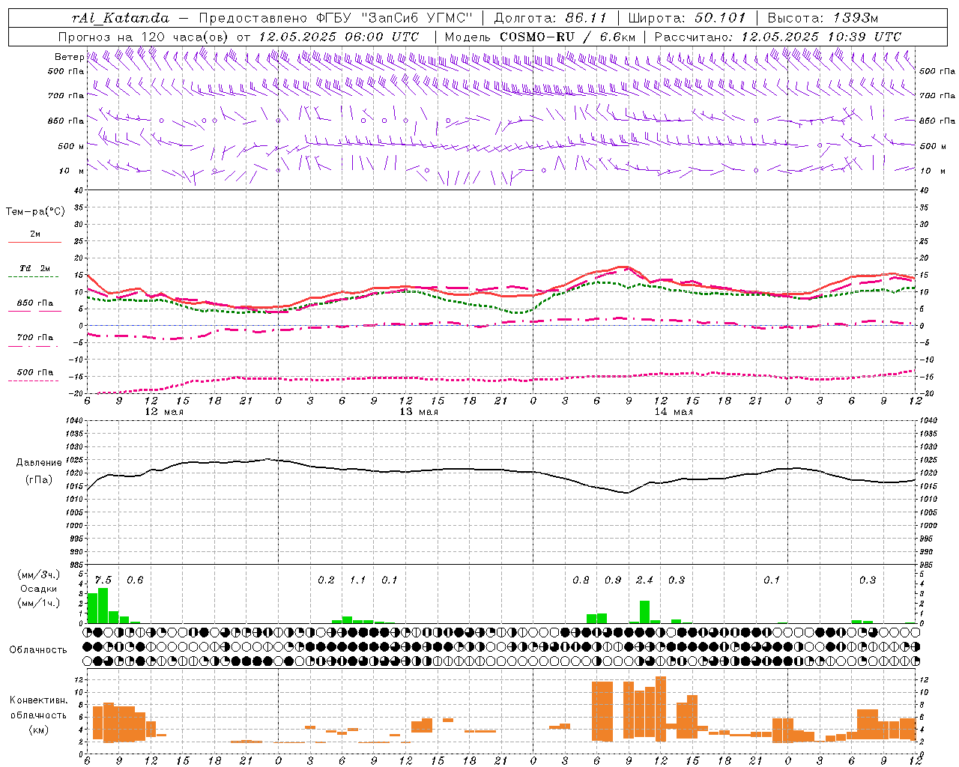Click the Высота: 1393м header field
The width and height of the screenshot is (959, 767).
[x=823, y=18]
